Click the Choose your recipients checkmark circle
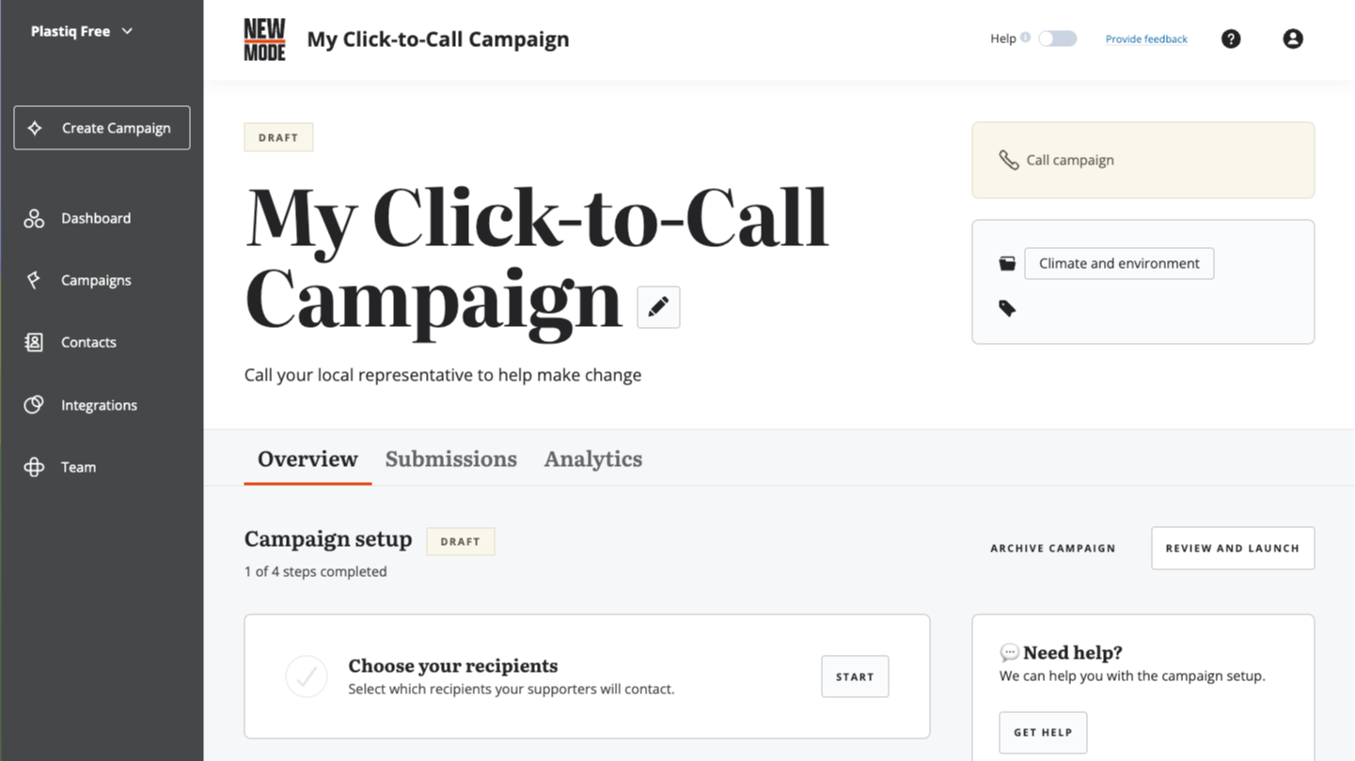Image resolution: width=1355 pixels, height=761 pixels. (307, 676)
